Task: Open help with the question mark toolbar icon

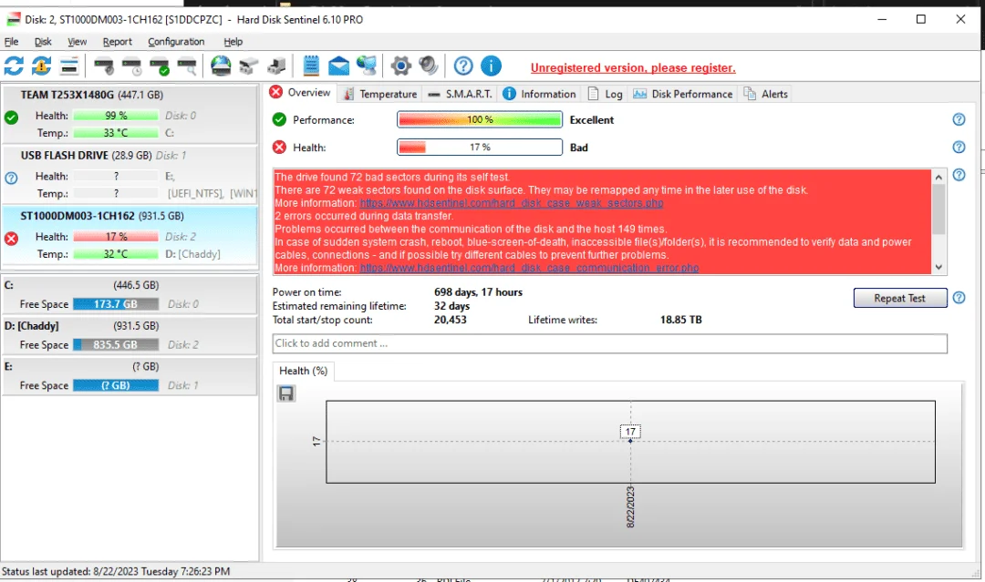Action: [463, 66]
